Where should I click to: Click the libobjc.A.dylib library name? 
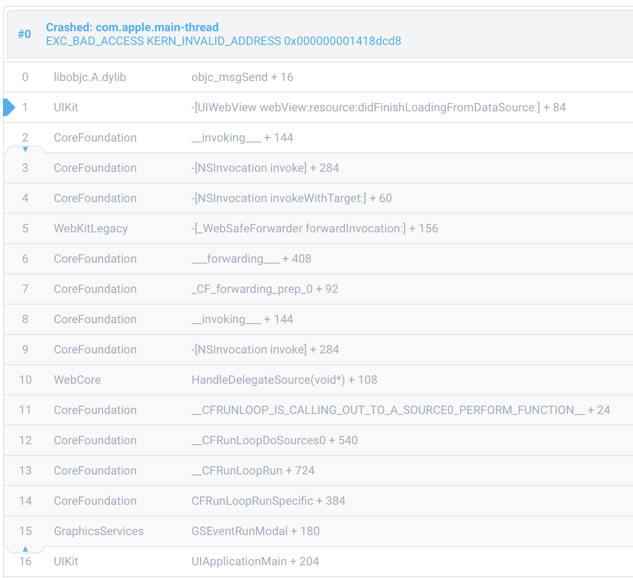tap(90, 77)
